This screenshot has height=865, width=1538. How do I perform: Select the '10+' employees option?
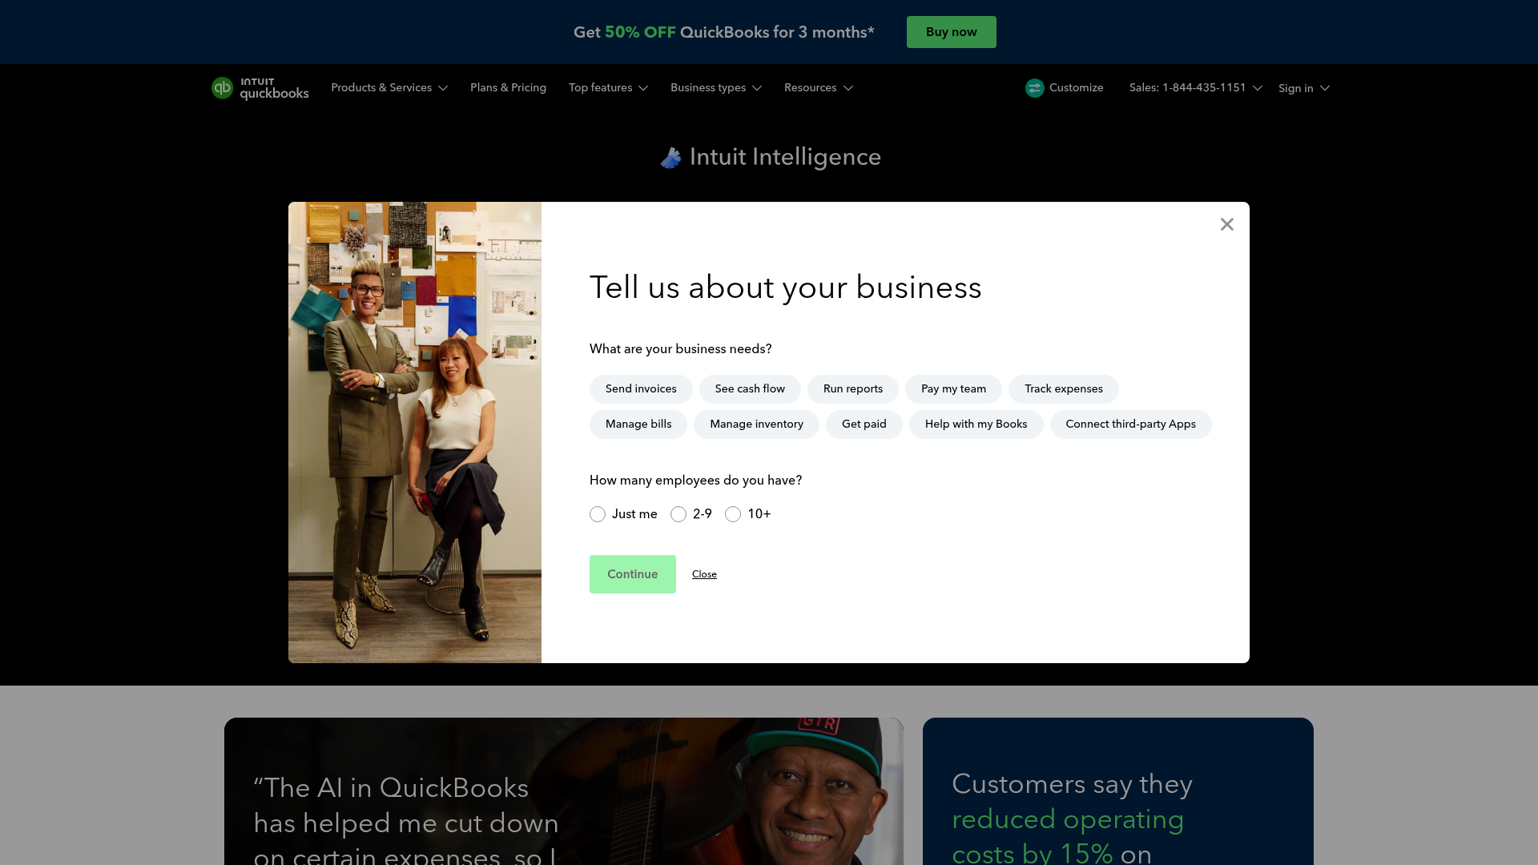coord(733,514)
